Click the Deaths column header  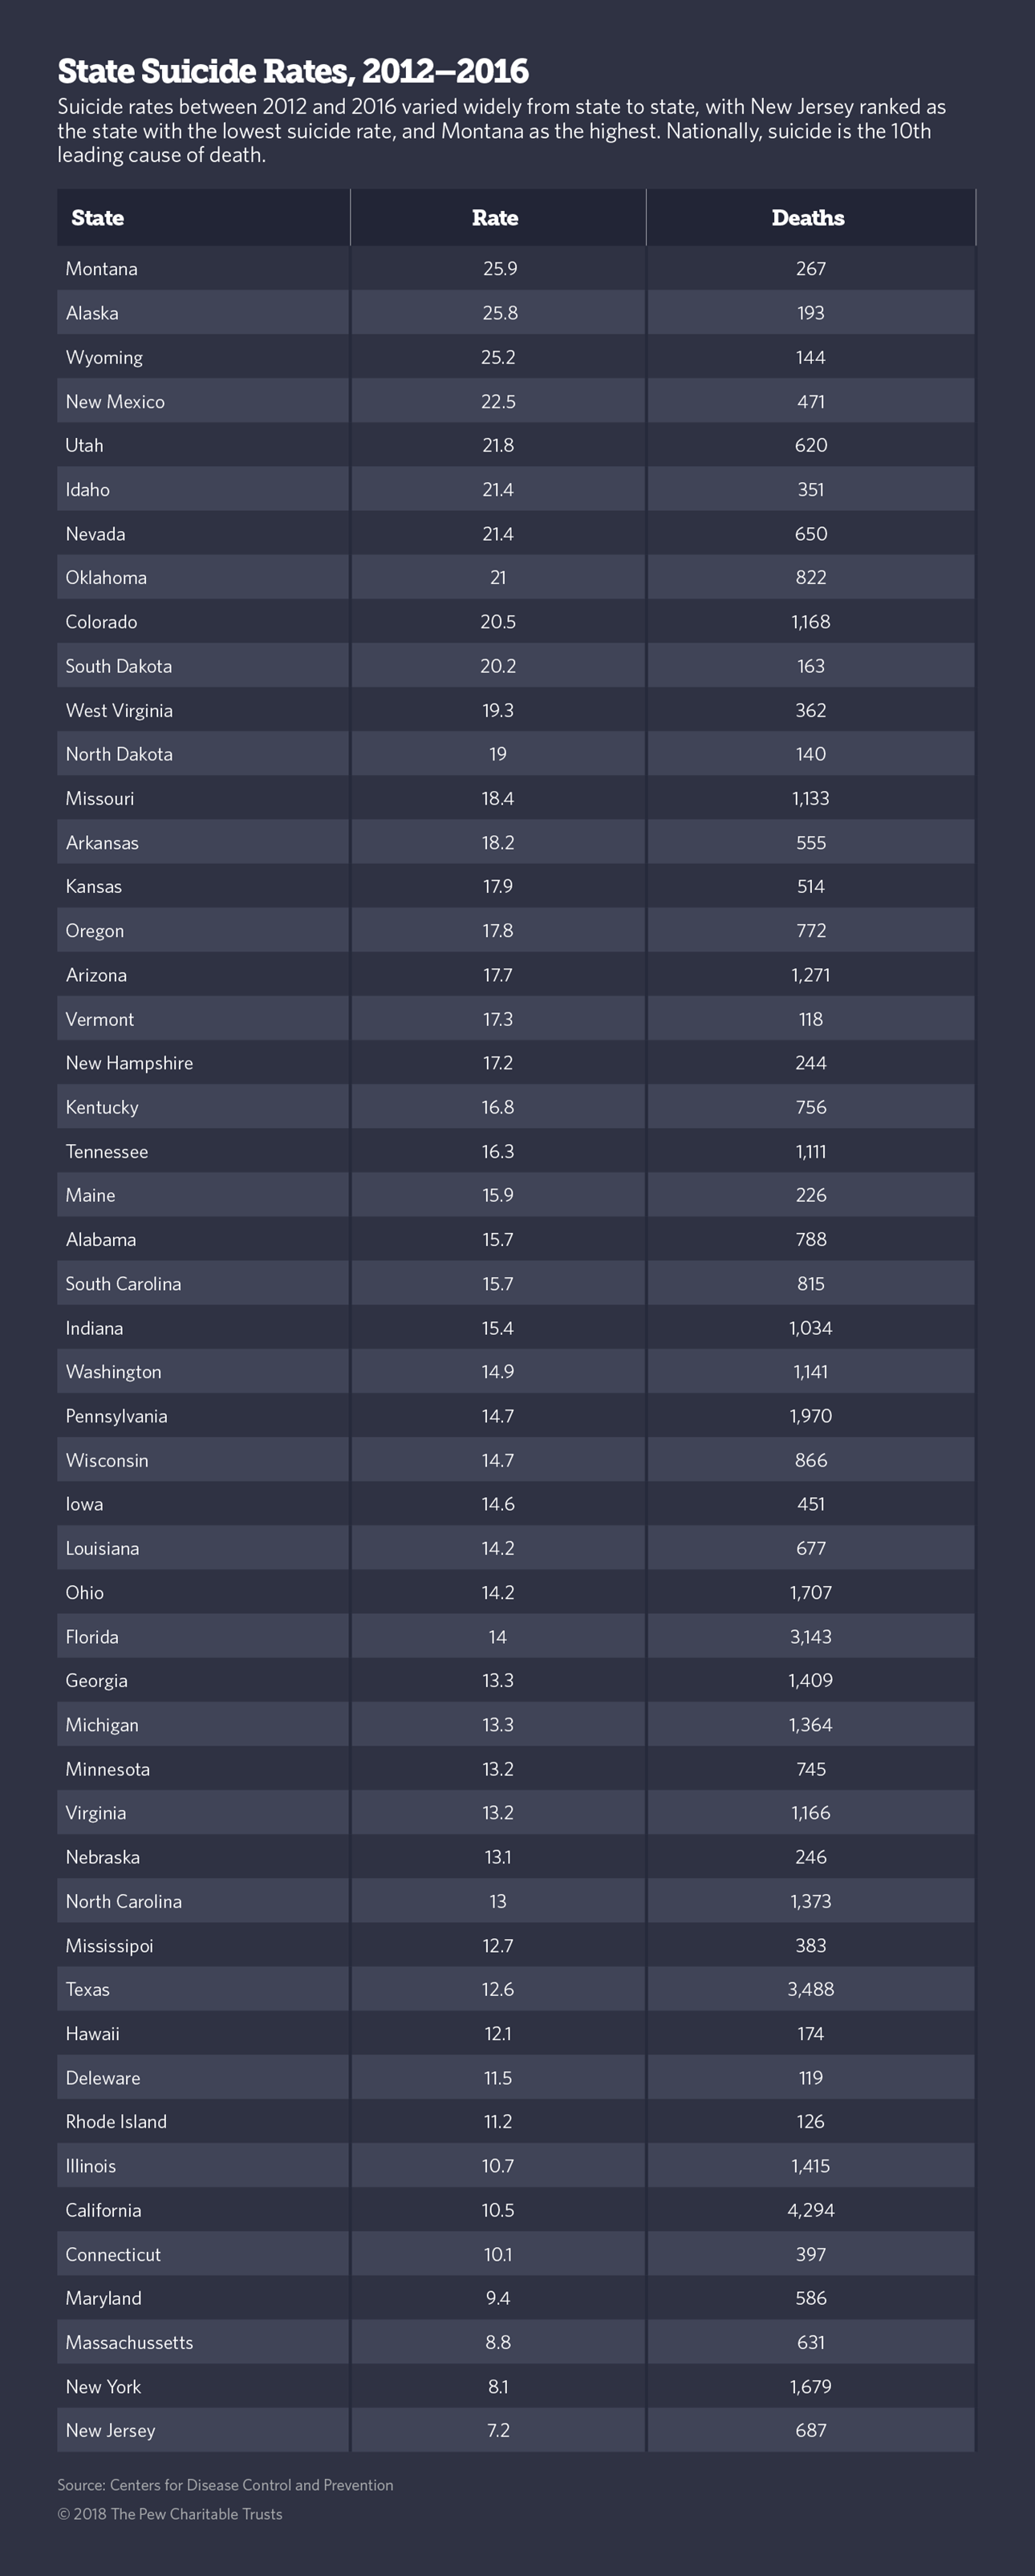(808, 218)
